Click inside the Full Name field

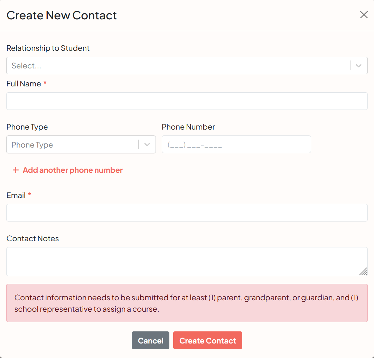pyautogui.click(x=187, y=101)
